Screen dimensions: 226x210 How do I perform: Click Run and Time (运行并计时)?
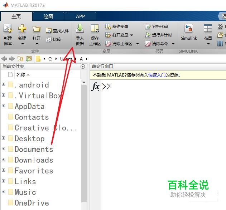158,35
